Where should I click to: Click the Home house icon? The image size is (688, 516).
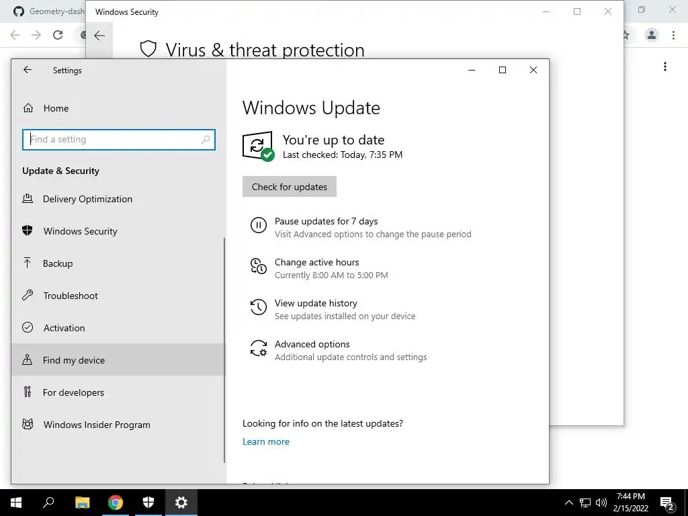[28, 108]
